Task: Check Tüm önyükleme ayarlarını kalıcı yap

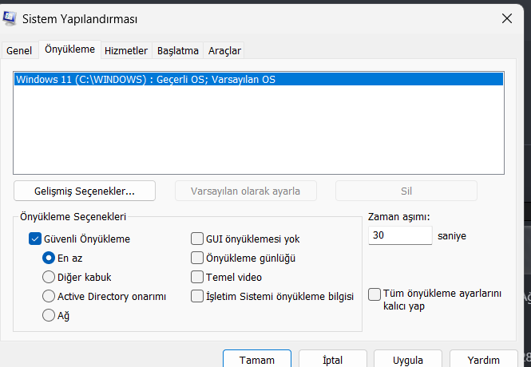Action: [x=374, y=294]
